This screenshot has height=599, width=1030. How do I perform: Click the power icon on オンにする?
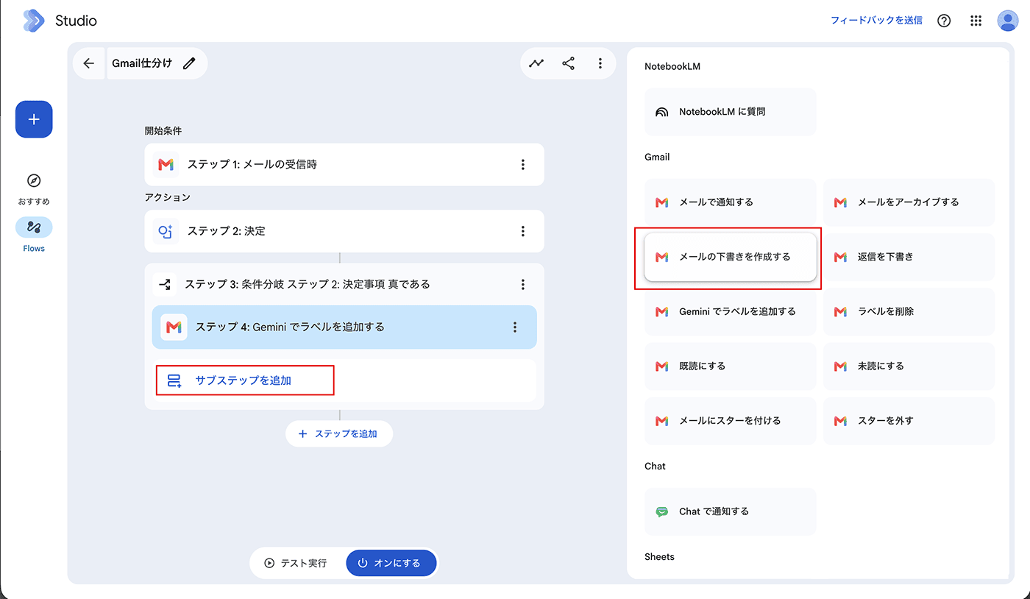[362, 563]
